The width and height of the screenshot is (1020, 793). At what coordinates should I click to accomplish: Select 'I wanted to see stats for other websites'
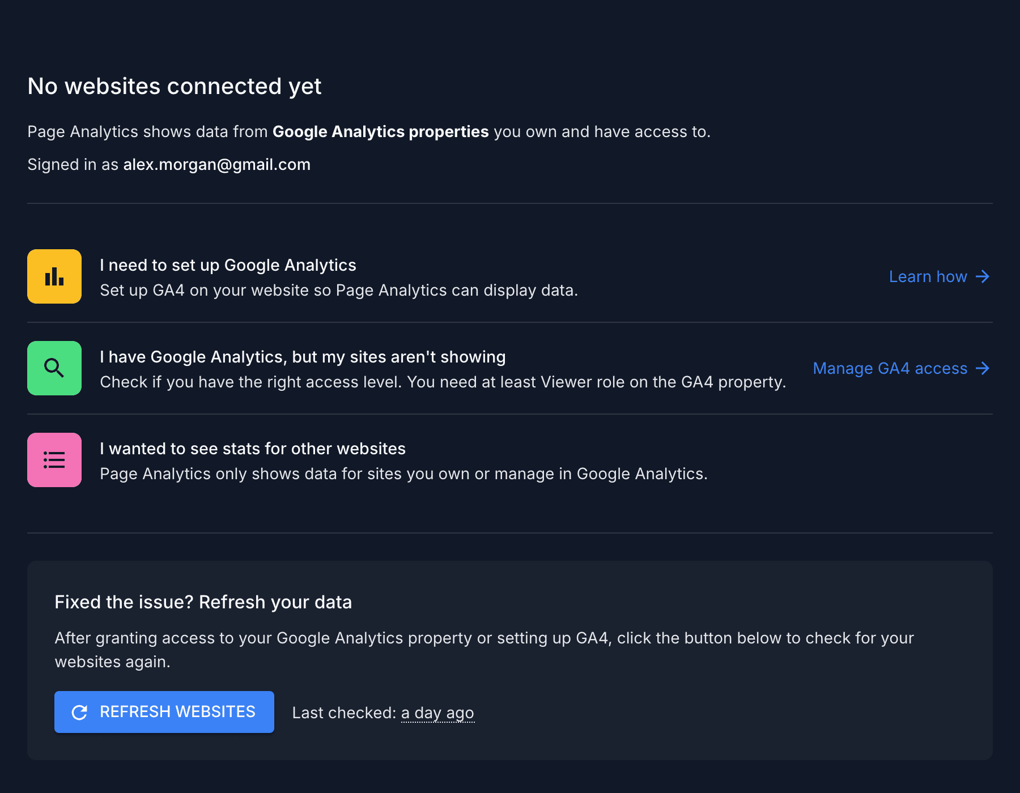(253, 449)
